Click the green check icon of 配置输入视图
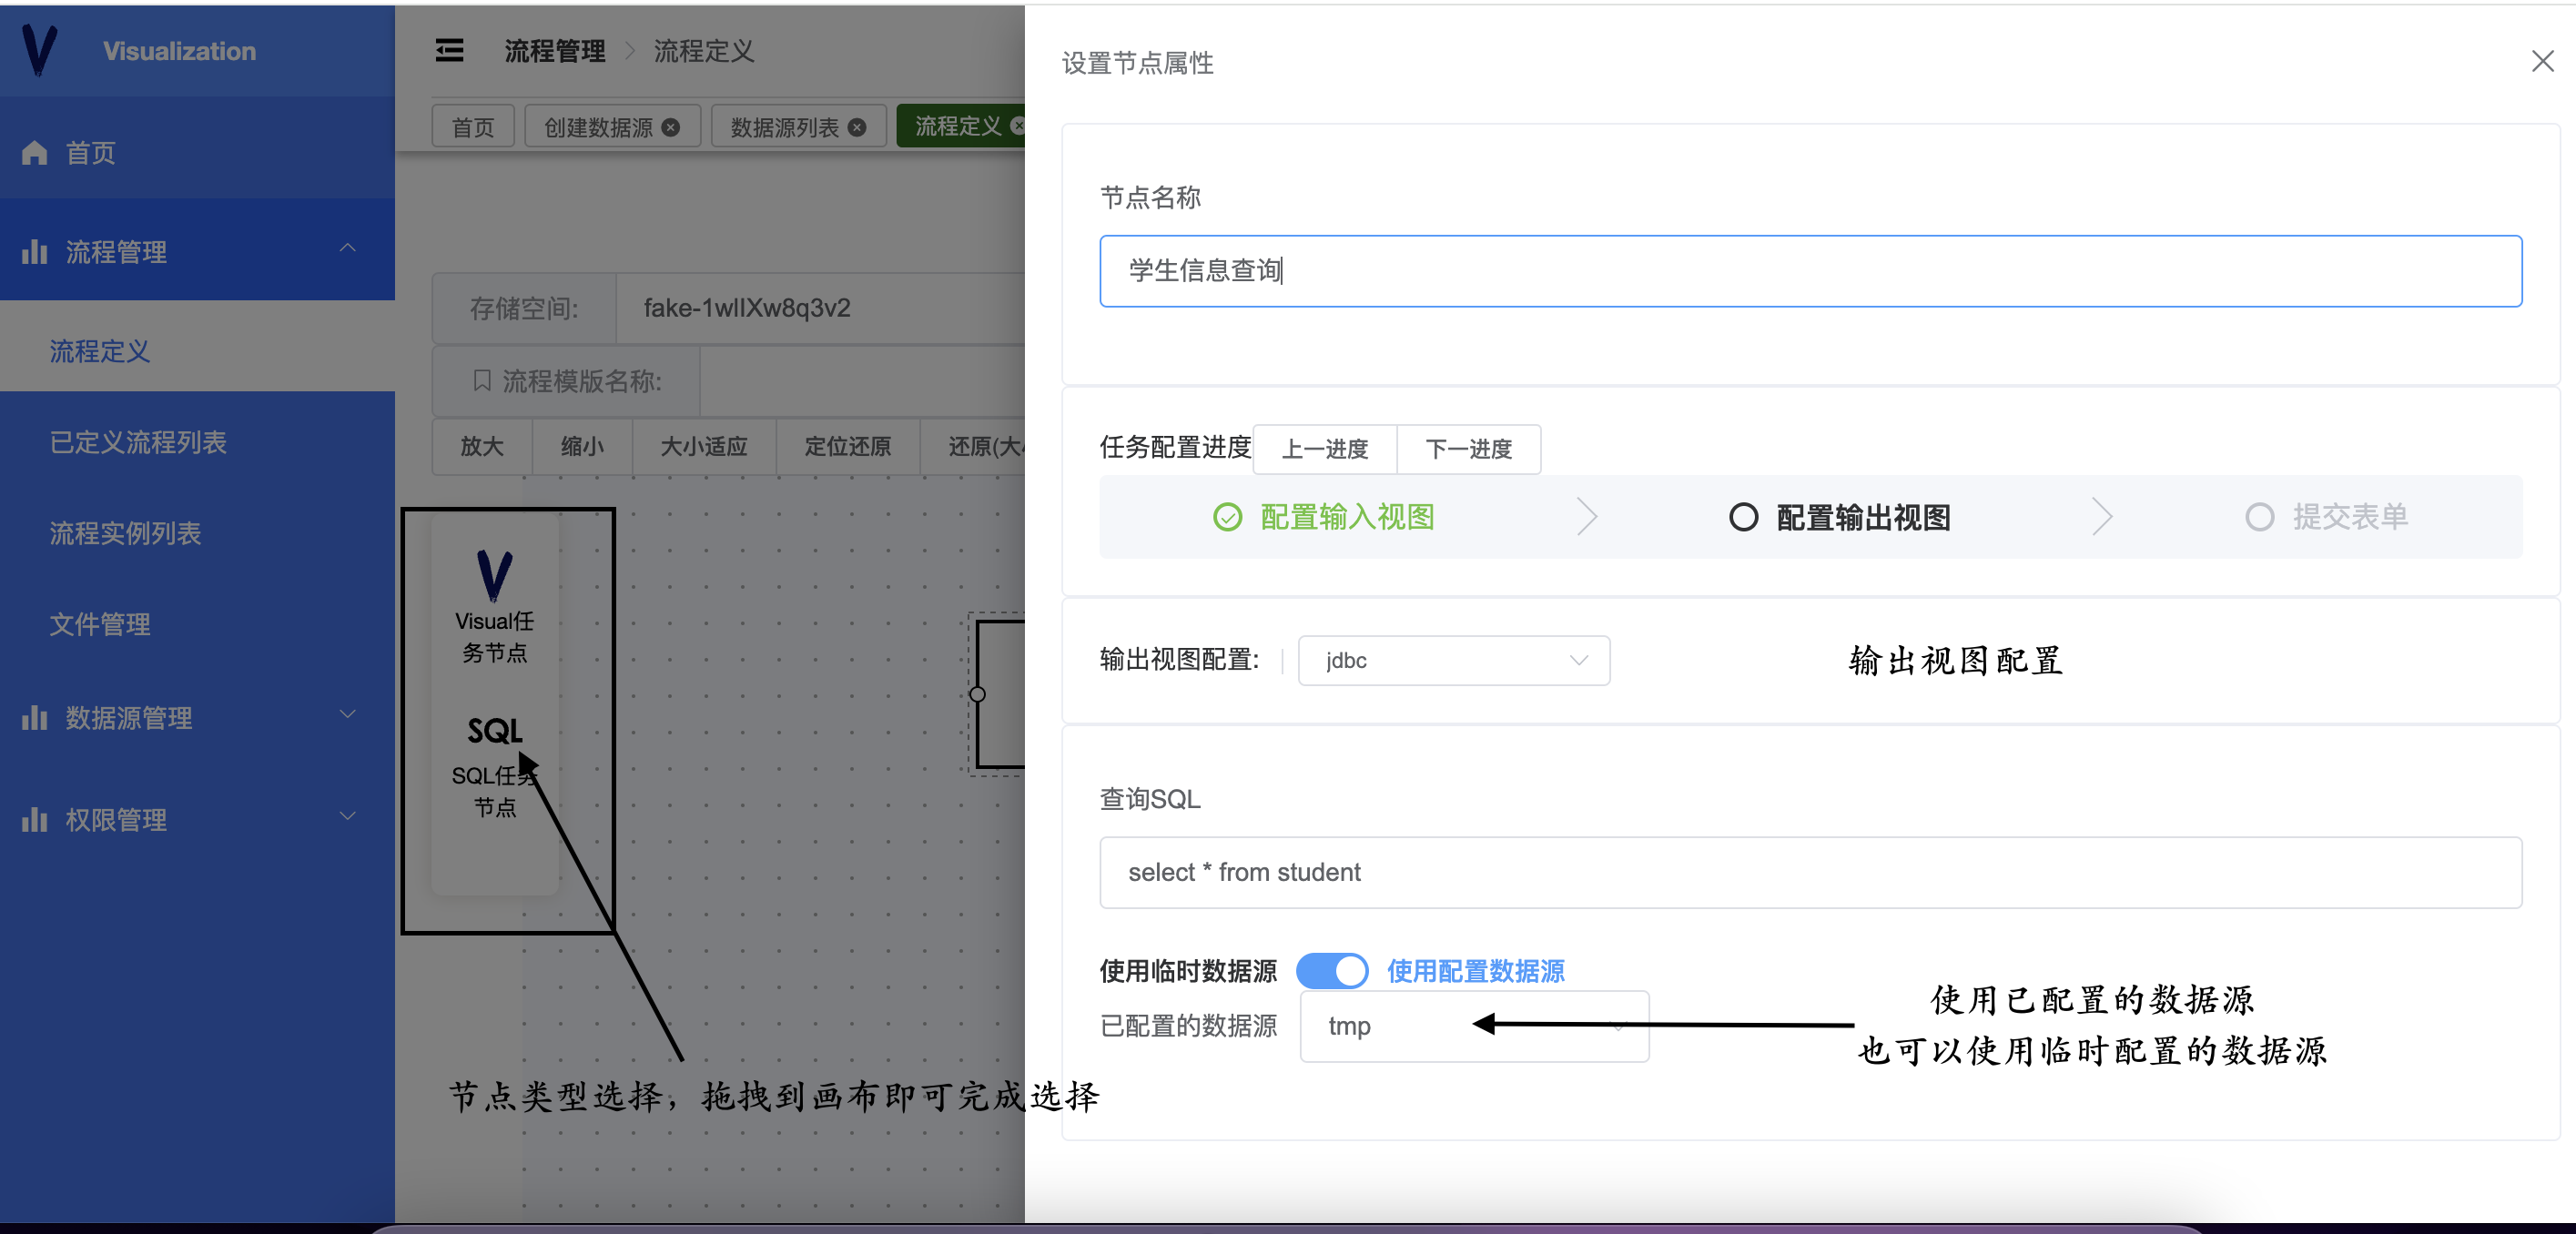This screenshot has height=1234, width=2576. pos(1228,517)
